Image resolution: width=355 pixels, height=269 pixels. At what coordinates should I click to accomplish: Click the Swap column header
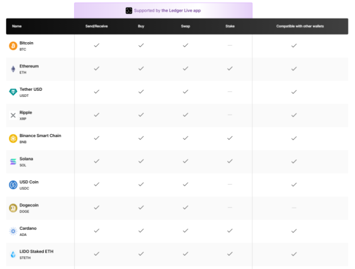pyautogui.click(x=185, y=26)
